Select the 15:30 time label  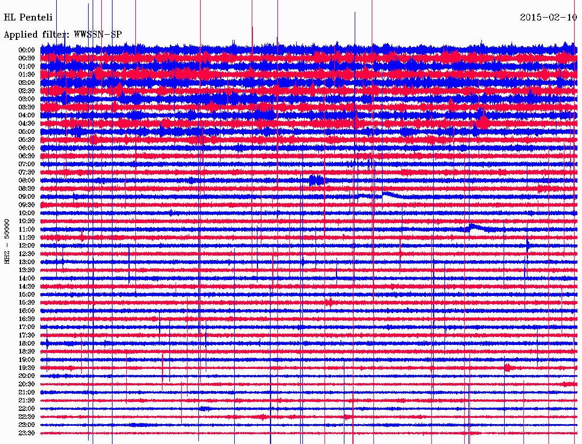27,303
